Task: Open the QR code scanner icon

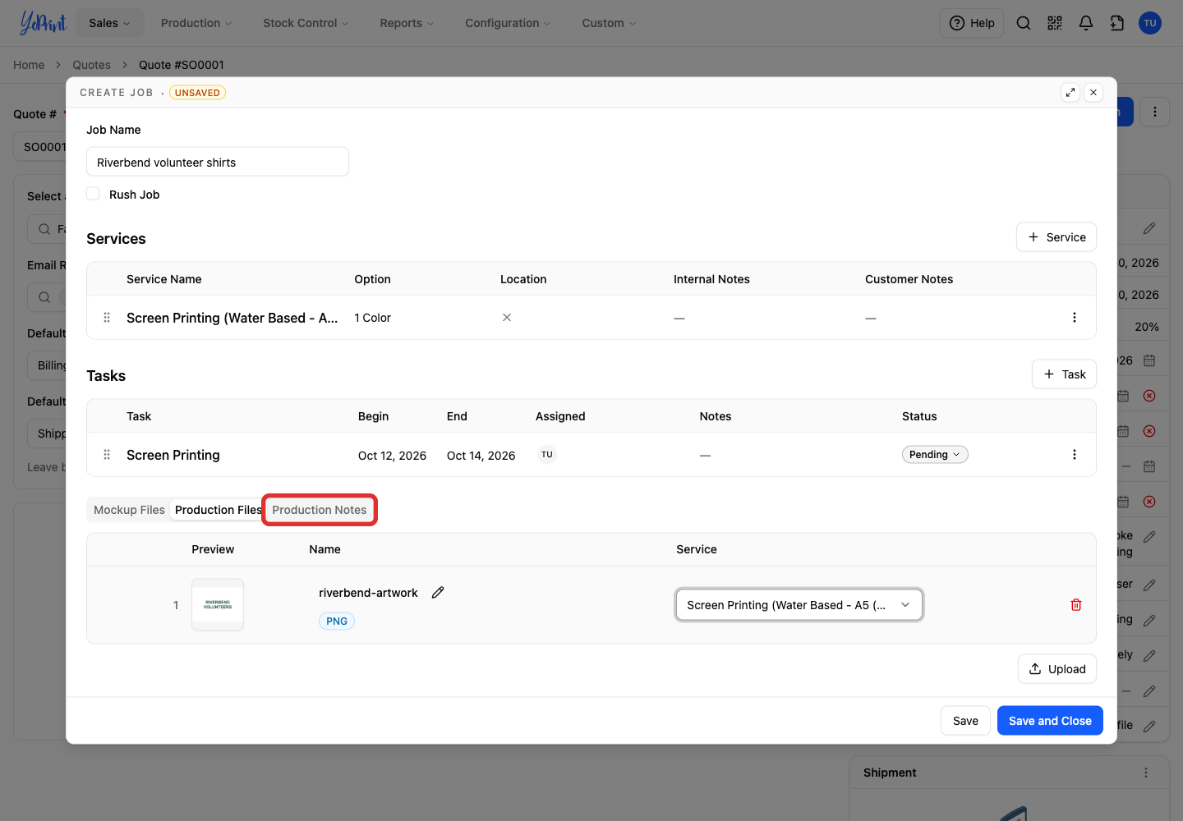Action: 1055,23
